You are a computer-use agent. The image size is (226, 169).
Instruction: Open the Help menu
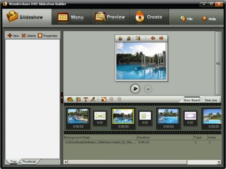click(209, 19)
